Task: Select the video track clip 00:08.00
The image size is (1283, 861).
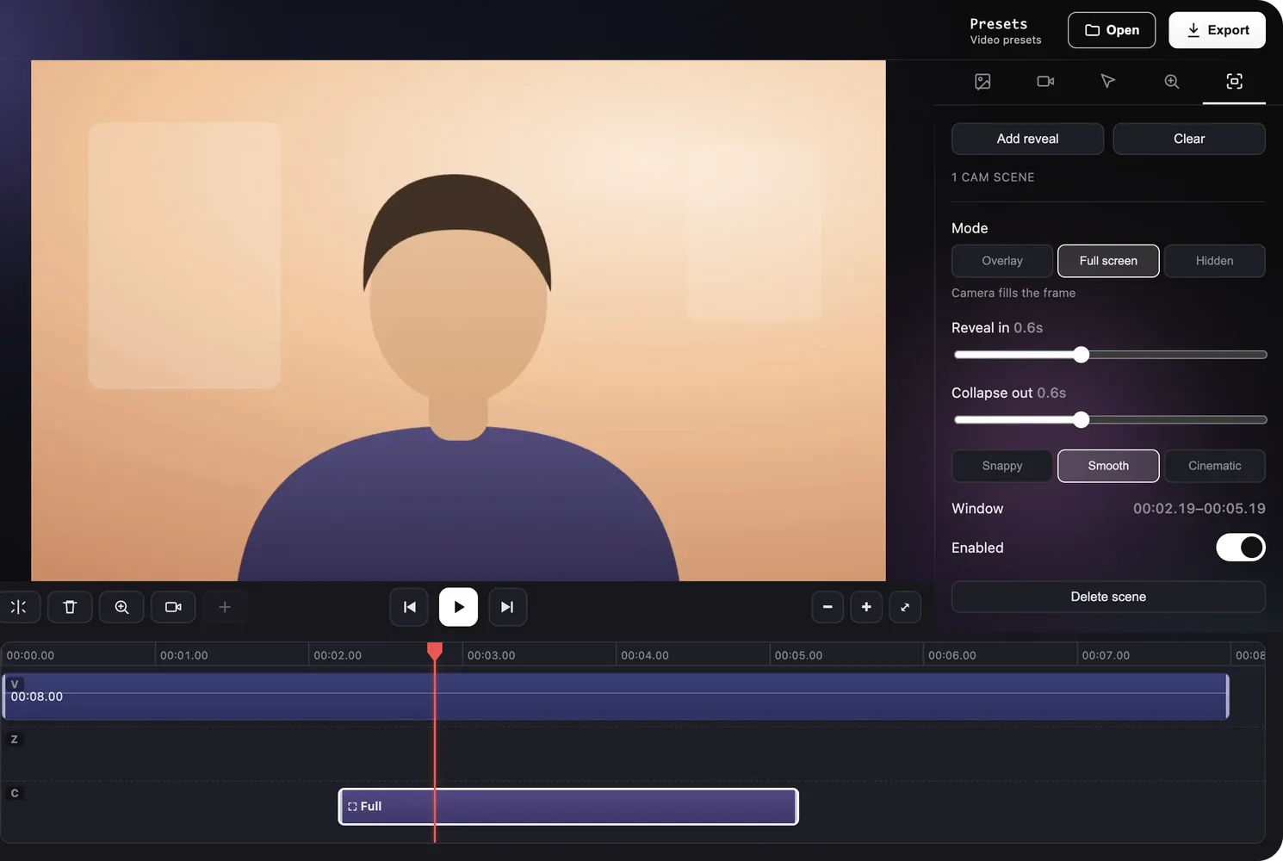Action: coord(616,697)
